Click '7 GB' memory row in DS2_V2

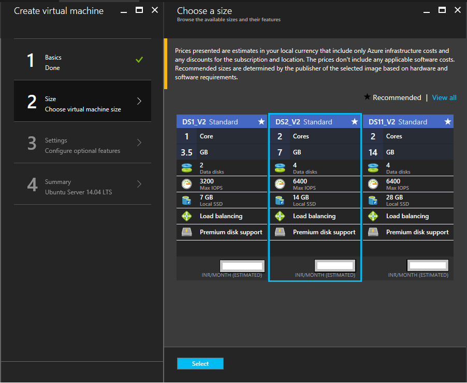[315, 152]
